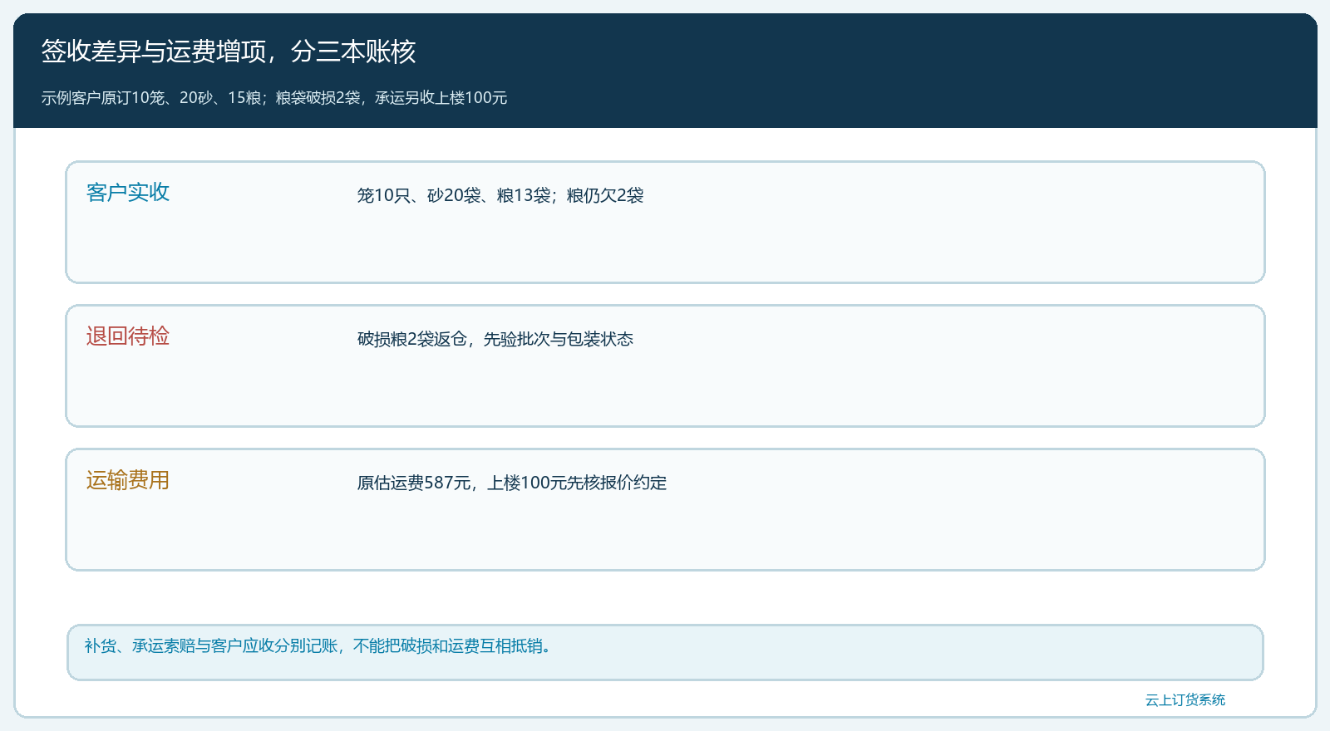Click the text 原估运费587元，上楼100元先核报价约定
This screenshot has height=731, width=1330.
click(512, 483)
